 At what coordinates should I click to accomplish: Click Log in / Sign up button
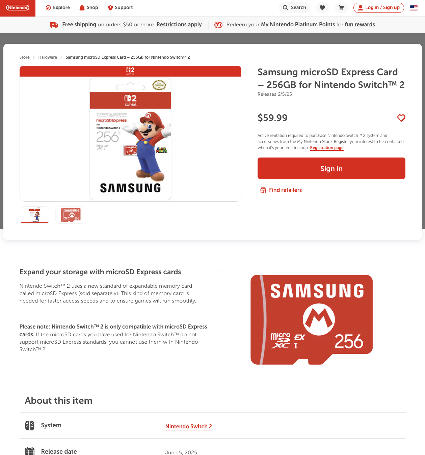coord(378,8)
